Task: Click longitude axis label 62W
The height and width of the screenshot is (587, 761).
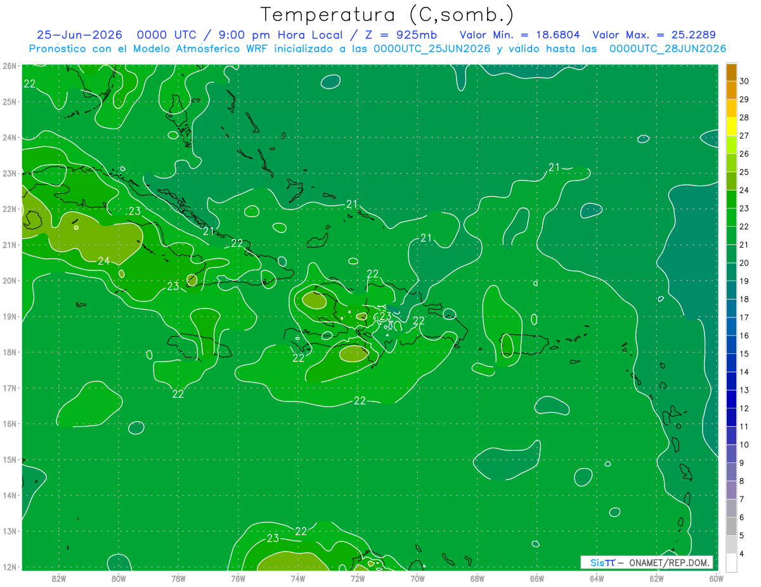Action: [x=656, y=578]
